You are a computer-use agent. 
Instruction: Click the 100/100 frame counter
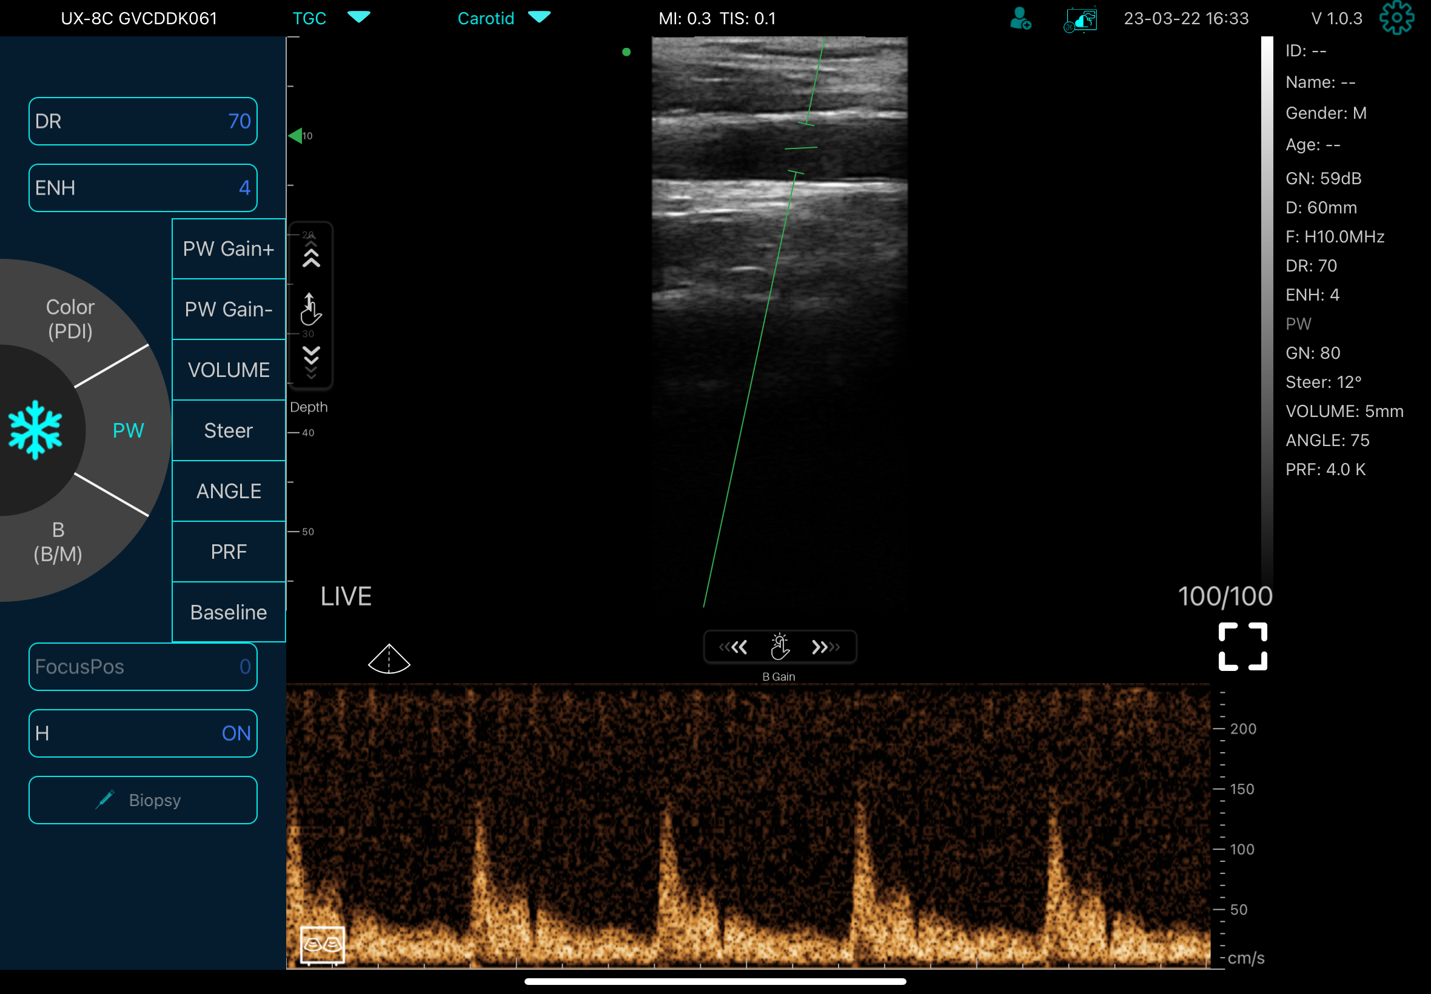click(x=1225, y=596)
